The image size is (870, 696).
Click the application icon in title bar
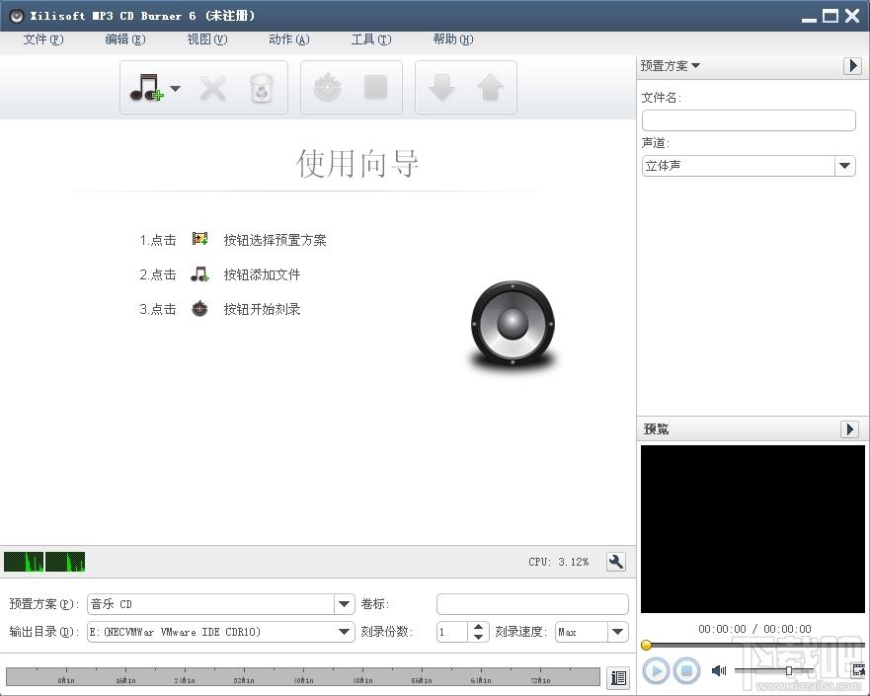tap(17, 16)
